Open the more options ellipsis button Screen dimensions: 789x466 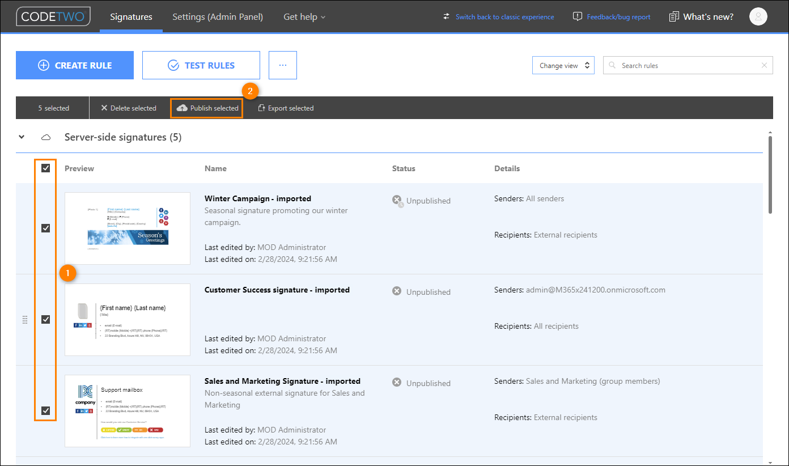click(x=283, y=65)
